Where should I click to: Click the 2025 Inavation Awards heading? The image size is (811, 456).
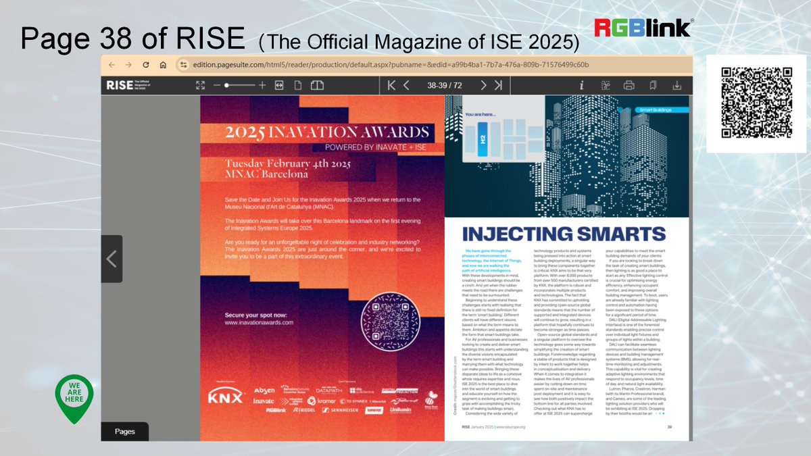click(328, 132)
